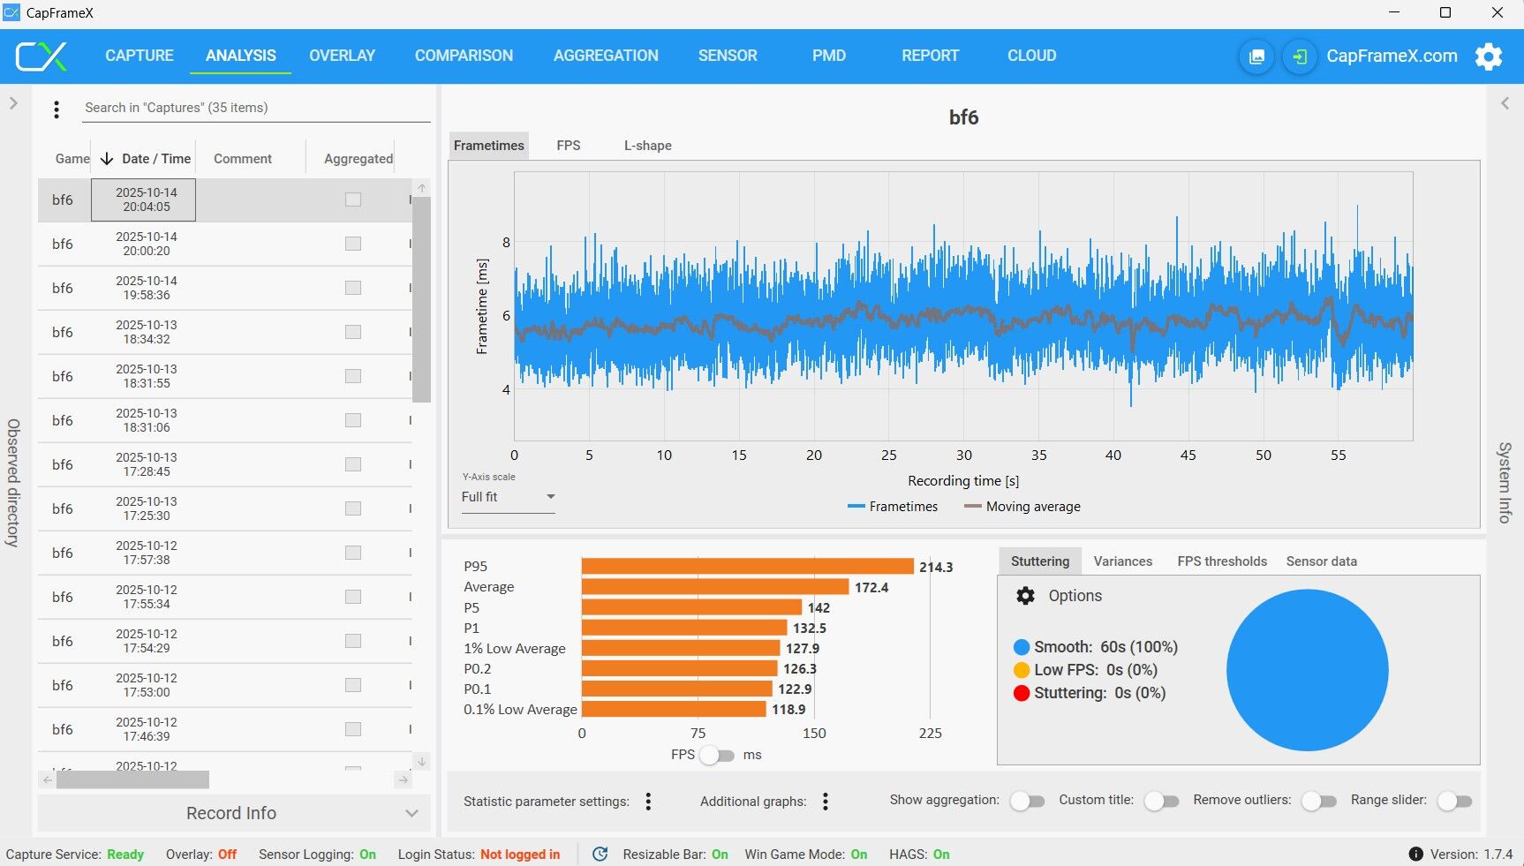Screen dimensions: 1524x866
Task: Enable the Custom title switch
Action: click(1161, 801)
